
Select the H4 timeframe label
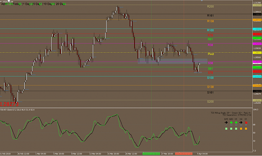[241, 119]
